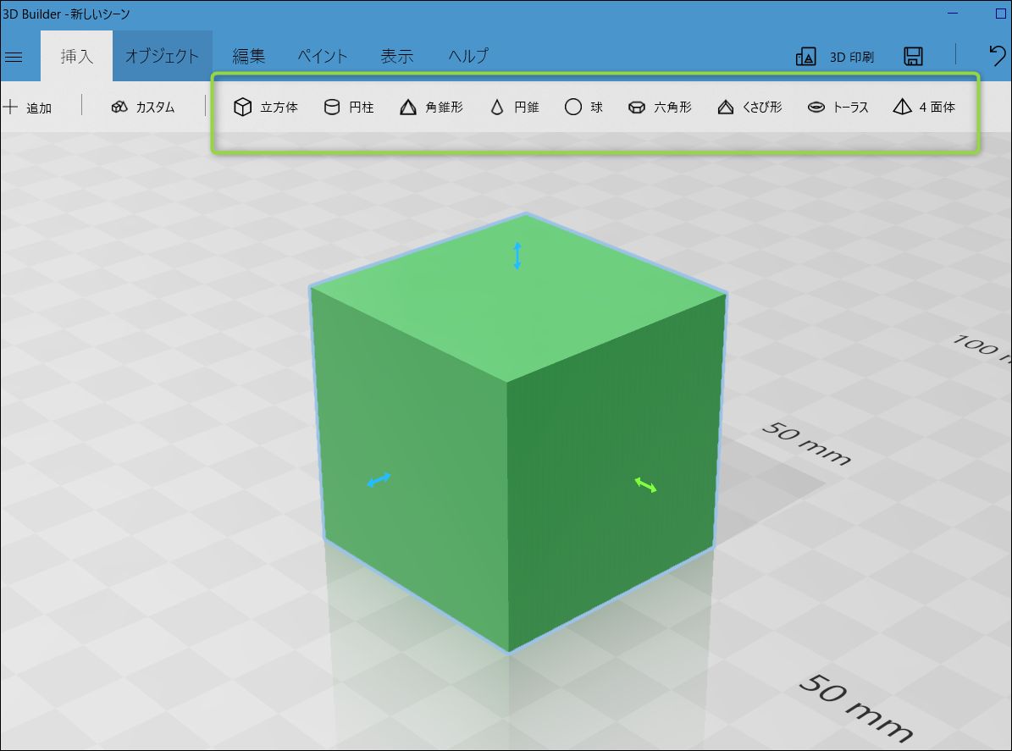Image resolution: width=1012 pixels, height=751 pixels.
Task: Click the undo arrow icon
Action: 997,56
